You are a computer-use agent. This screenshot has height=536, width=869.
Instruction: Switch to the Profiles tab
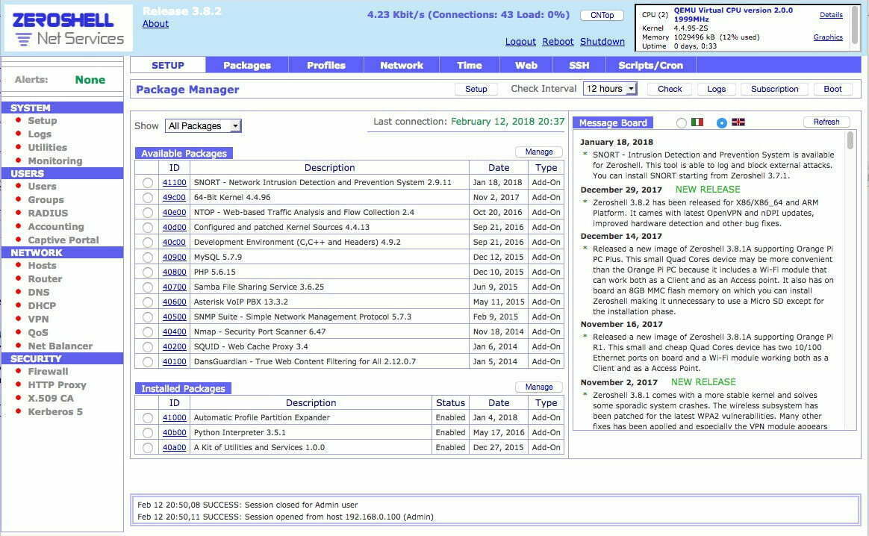pos(326,65)
